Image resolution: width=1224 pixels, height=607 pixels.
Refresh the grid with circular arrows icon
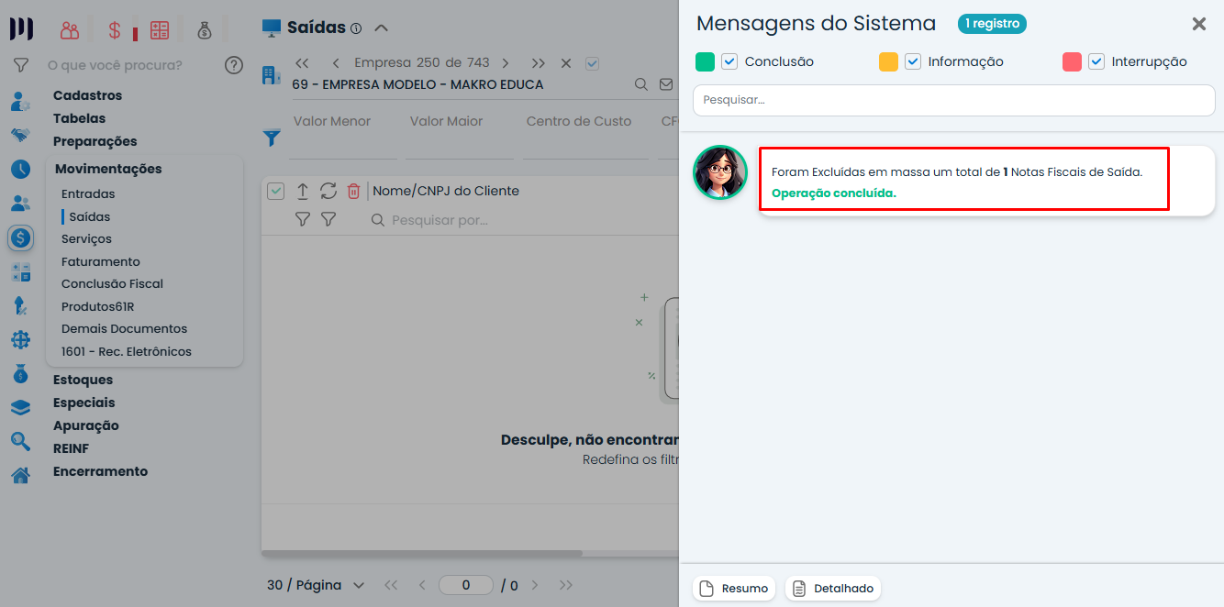pyautogui.click(x=328, y=192)
